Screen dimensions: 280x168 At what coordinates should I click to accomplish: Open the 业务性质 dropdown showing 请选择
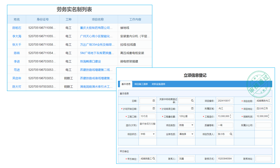click(193, 134)
